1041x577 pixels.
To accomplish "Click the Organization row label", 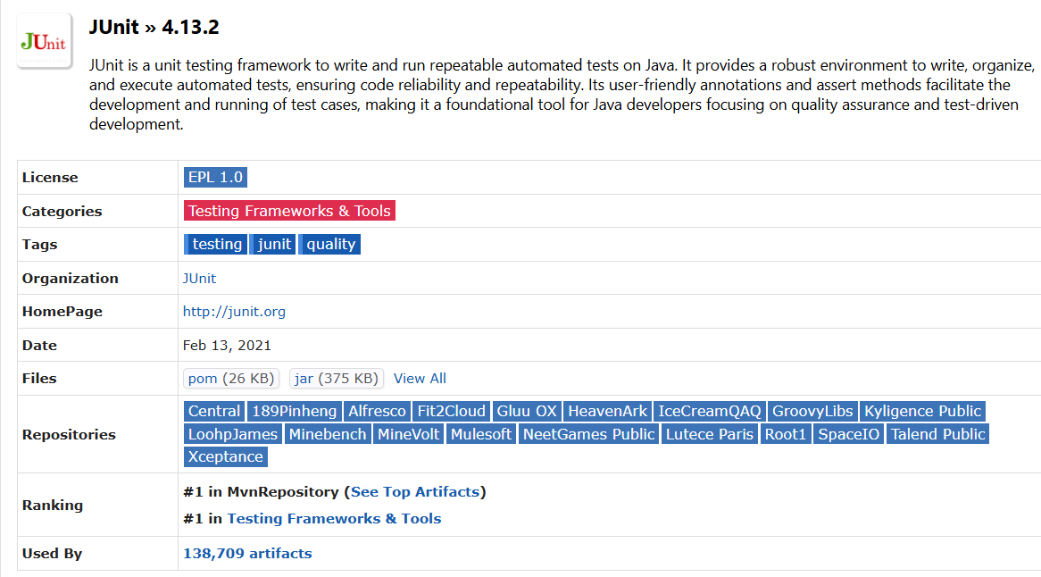I will 70,278.
